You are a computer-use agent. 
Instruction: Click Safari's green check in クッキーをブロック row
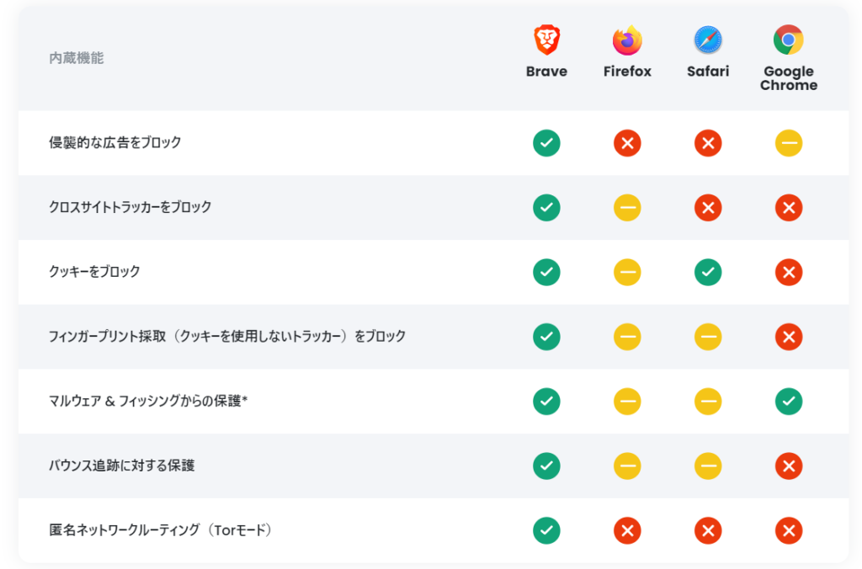pyautogui.click(x=708, y=272)
